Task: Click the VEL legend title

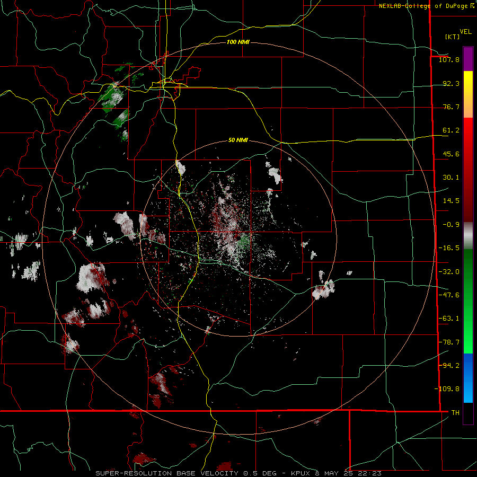Action: coord(465,32)
